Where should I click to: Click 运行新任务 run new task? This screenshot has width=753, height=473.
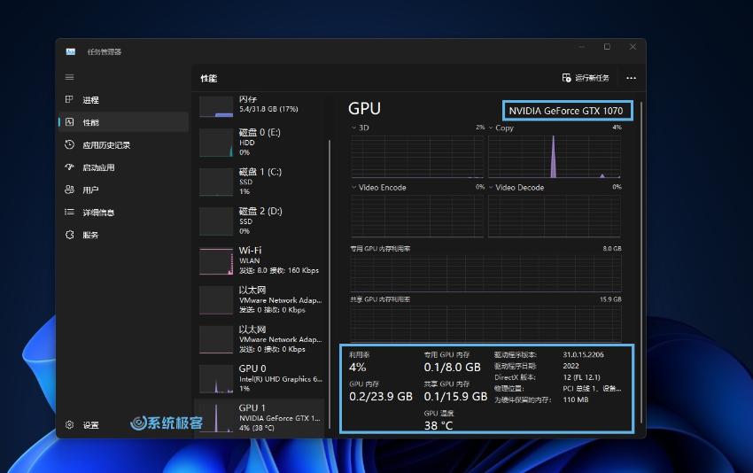[x=586, y=78]
